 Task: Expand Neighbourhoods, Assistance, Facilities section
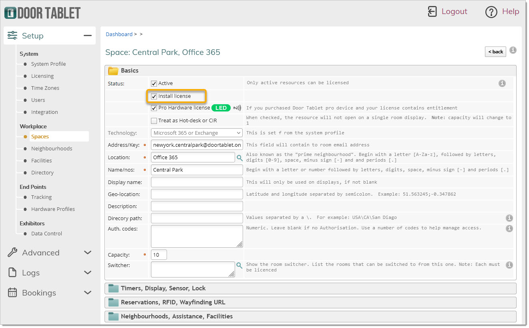[310, 316]
